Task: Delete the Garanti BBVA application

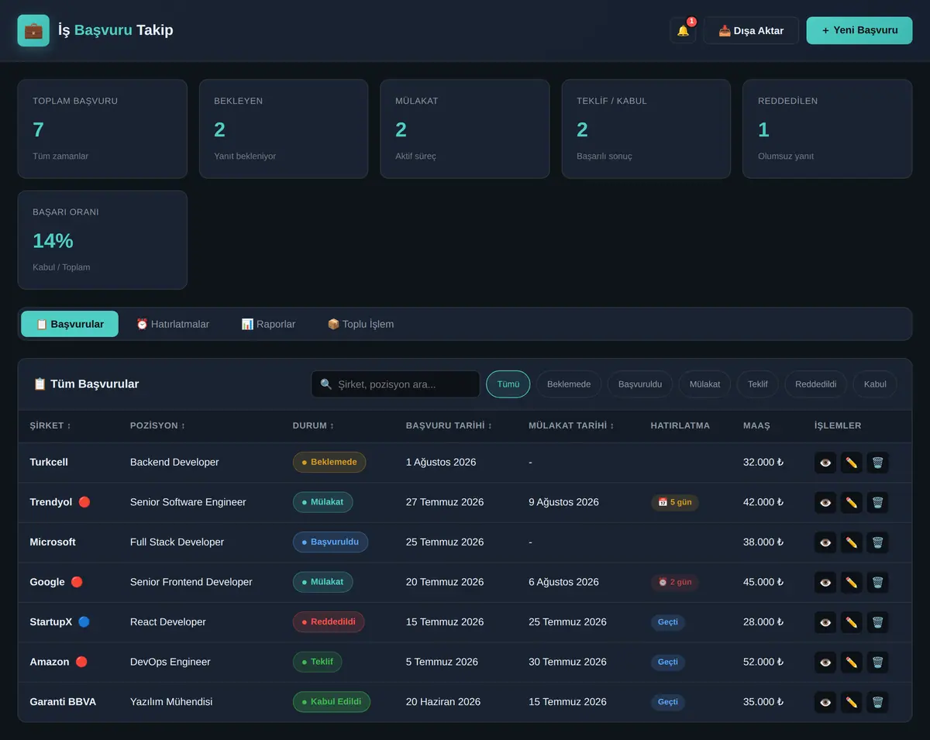Action: (877, 702)
